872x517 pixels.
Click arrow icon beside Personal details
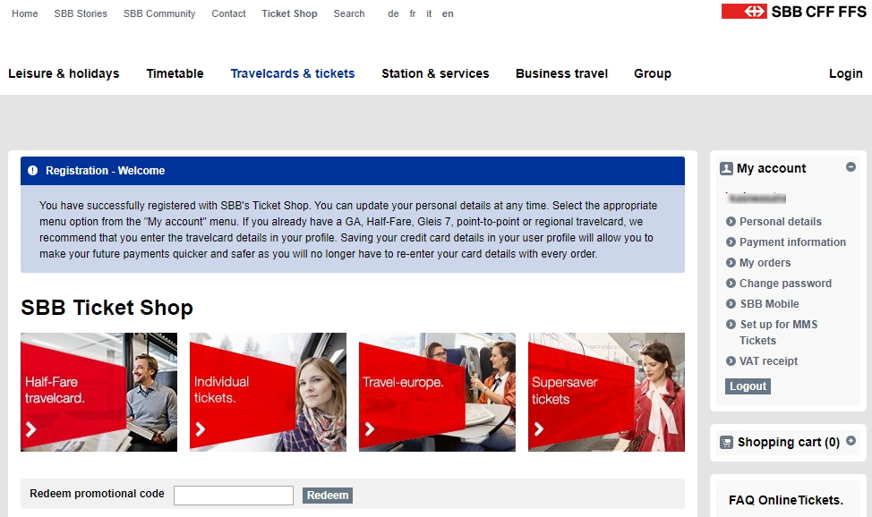[x=731, y=221]
